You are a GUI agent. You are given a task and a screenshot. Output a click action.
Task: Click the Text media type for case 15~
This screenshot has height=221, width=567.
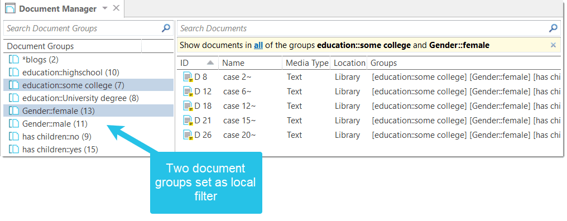tap(294, 121)
